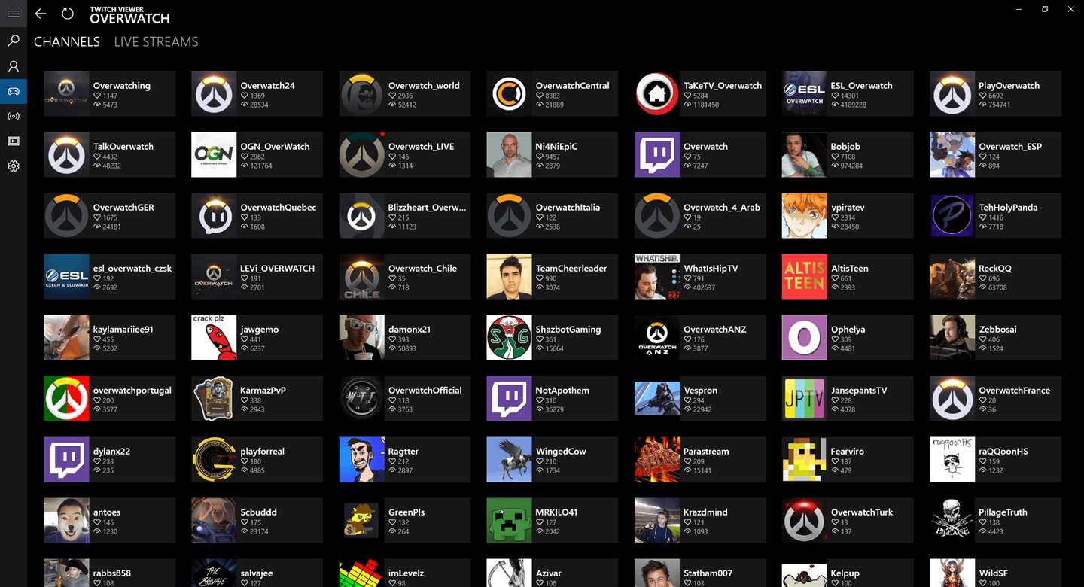Click the OverwatchOfficial channel name
Image resolution: width=1084 pixels, height=587 pixels.
click(x=425, y=391)
